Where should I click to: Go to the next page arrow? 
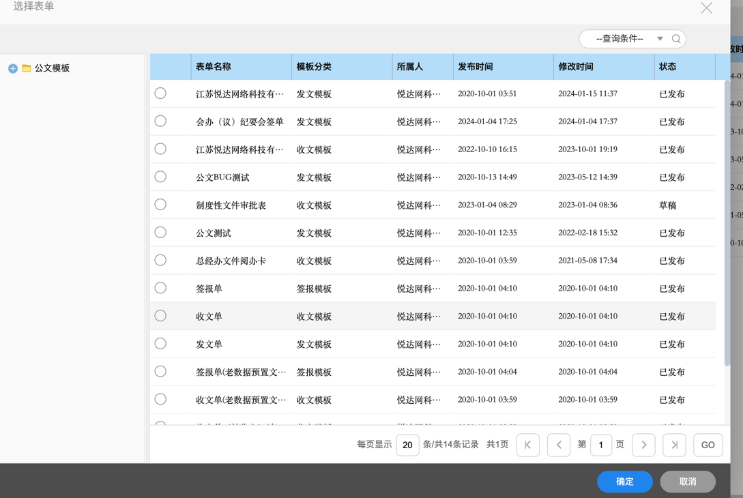[x=643, y=445]
